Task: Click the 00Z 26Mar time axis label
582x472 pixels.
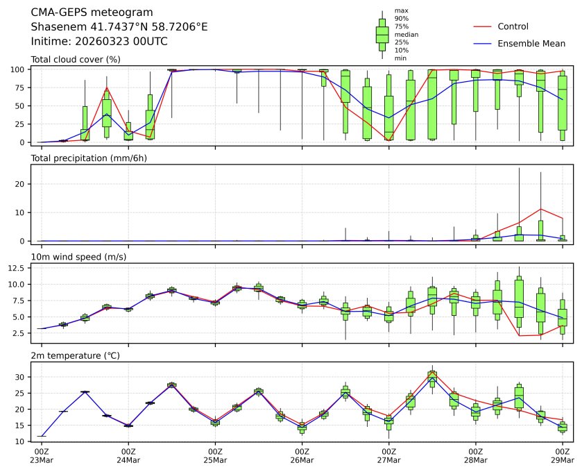Action: coord(302,455)
